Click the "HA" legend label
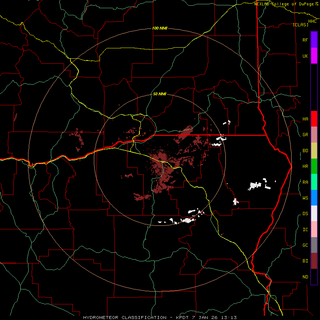This screenshot has height=320, width=320. (305, 119)
